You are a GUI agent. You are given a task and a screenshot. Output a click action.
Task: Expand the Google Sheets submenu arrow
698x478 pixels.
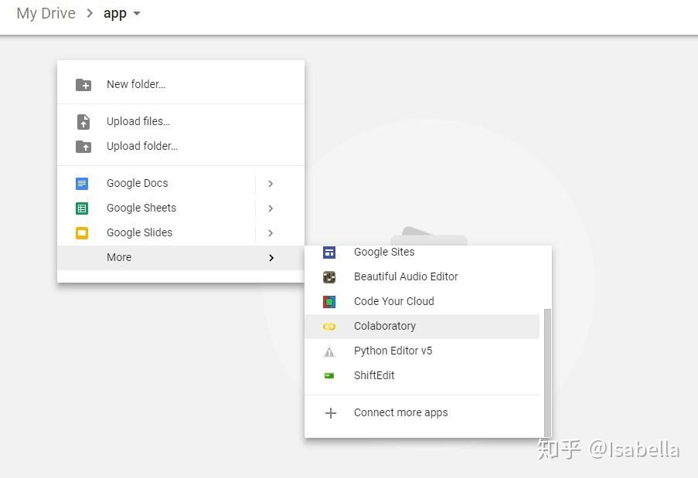(x=271, y=208)
